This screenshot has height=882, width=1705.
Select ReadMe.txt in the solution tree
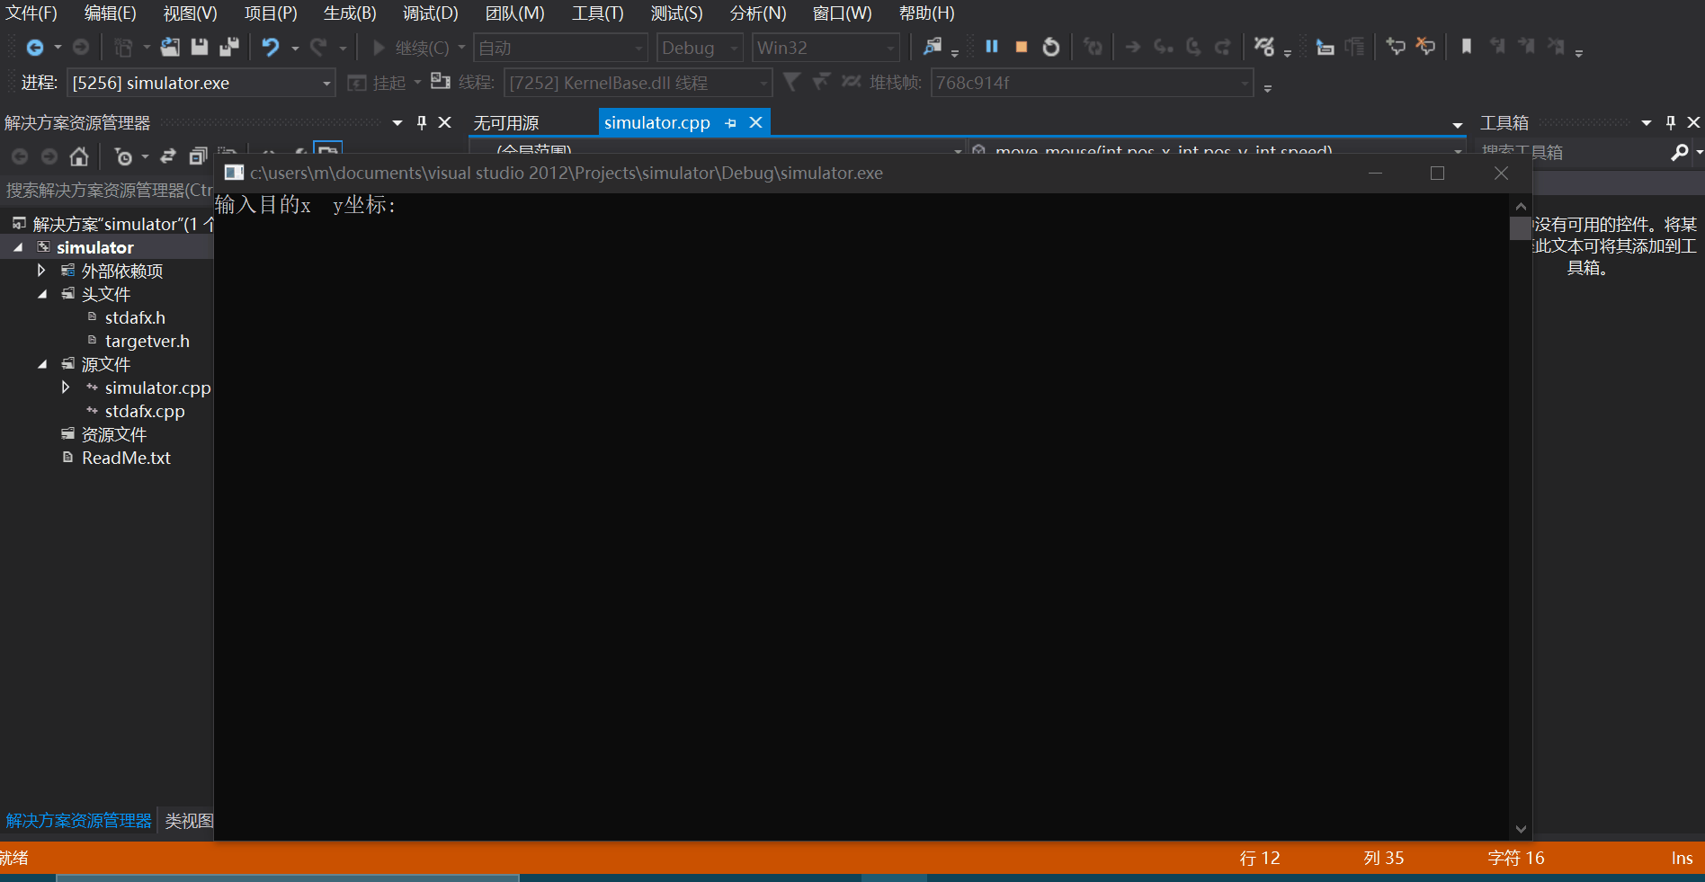tap(126, 458)
